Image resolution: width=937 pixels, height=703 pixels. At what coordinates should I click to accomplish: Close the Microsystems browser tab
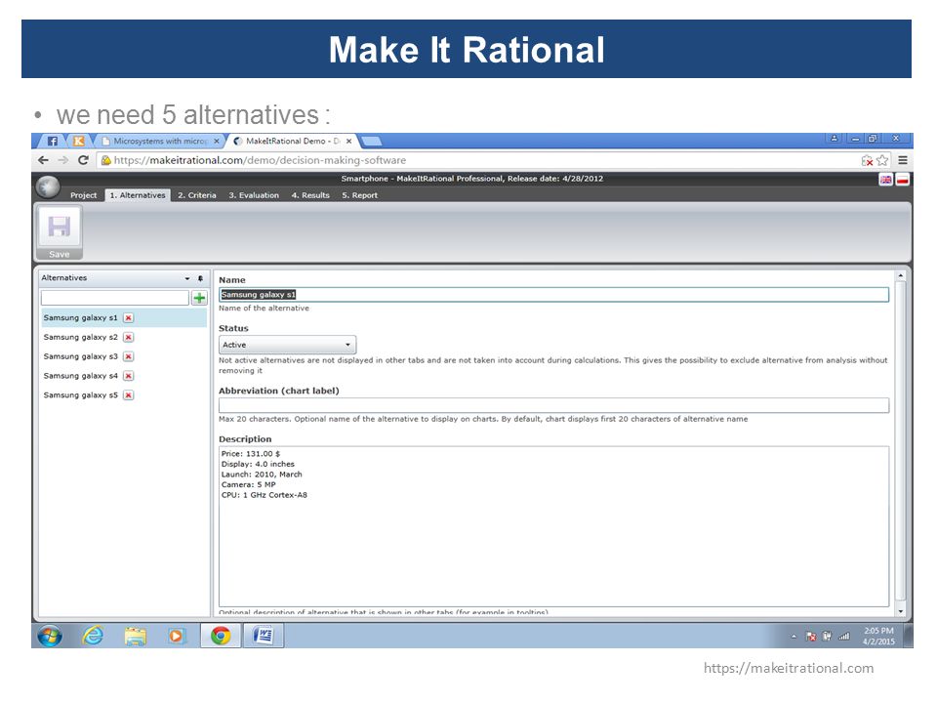pyautogui.click(x=217, y=142)
